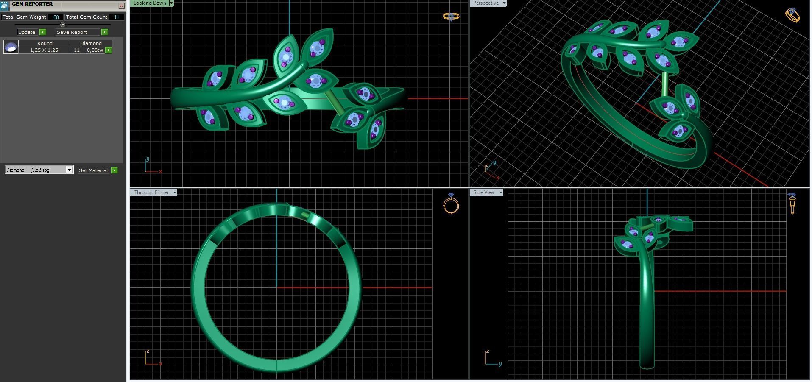Open the Side View viewport dropdown arrow

click(x=501, y=192)
